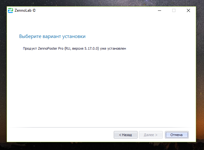Click the ZennoLab logo icon in title bar
Screen dimensions: 204x150
coord(10,10)
